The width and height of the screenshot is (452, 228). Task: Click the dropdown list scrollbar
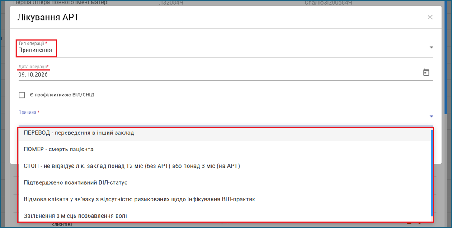pos(432,173)
